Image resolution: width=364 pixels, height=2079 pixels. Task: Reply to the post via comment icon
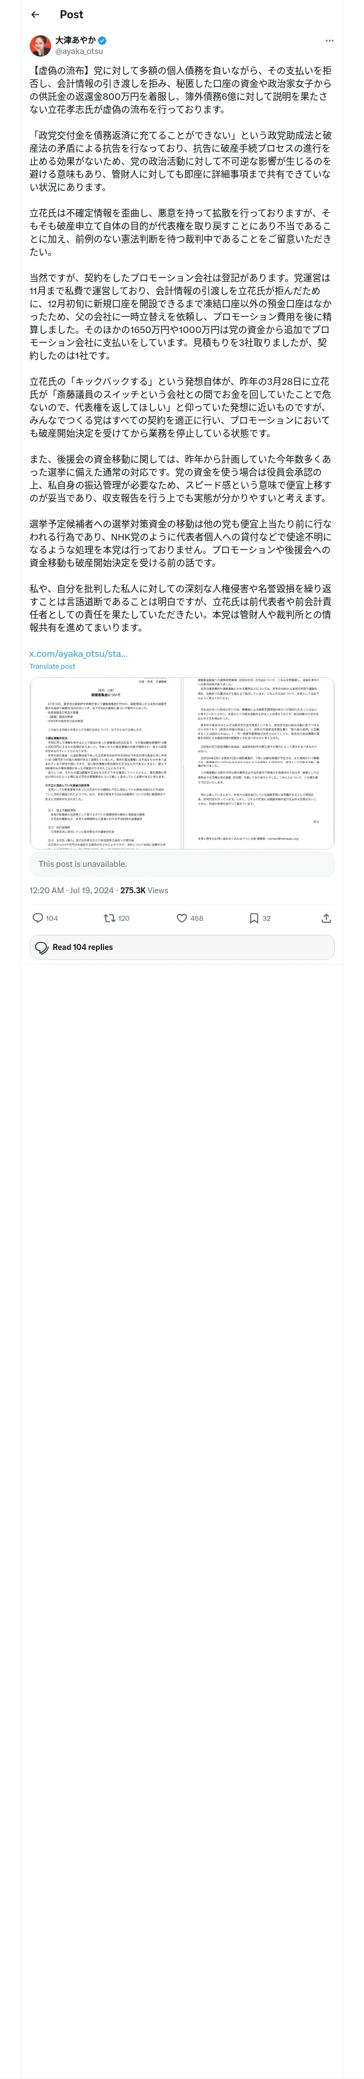pos(38,919)
